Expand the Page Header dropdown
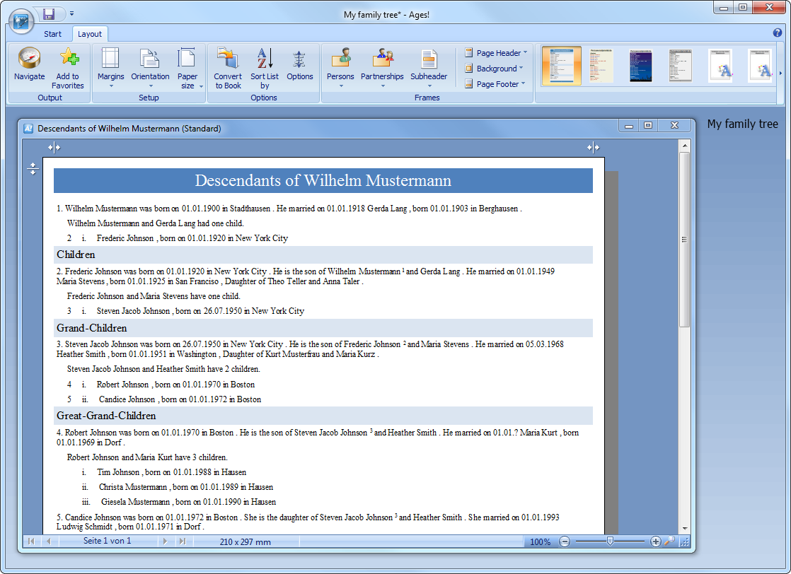Screen dimensions: 791x574 pos(496,53)
